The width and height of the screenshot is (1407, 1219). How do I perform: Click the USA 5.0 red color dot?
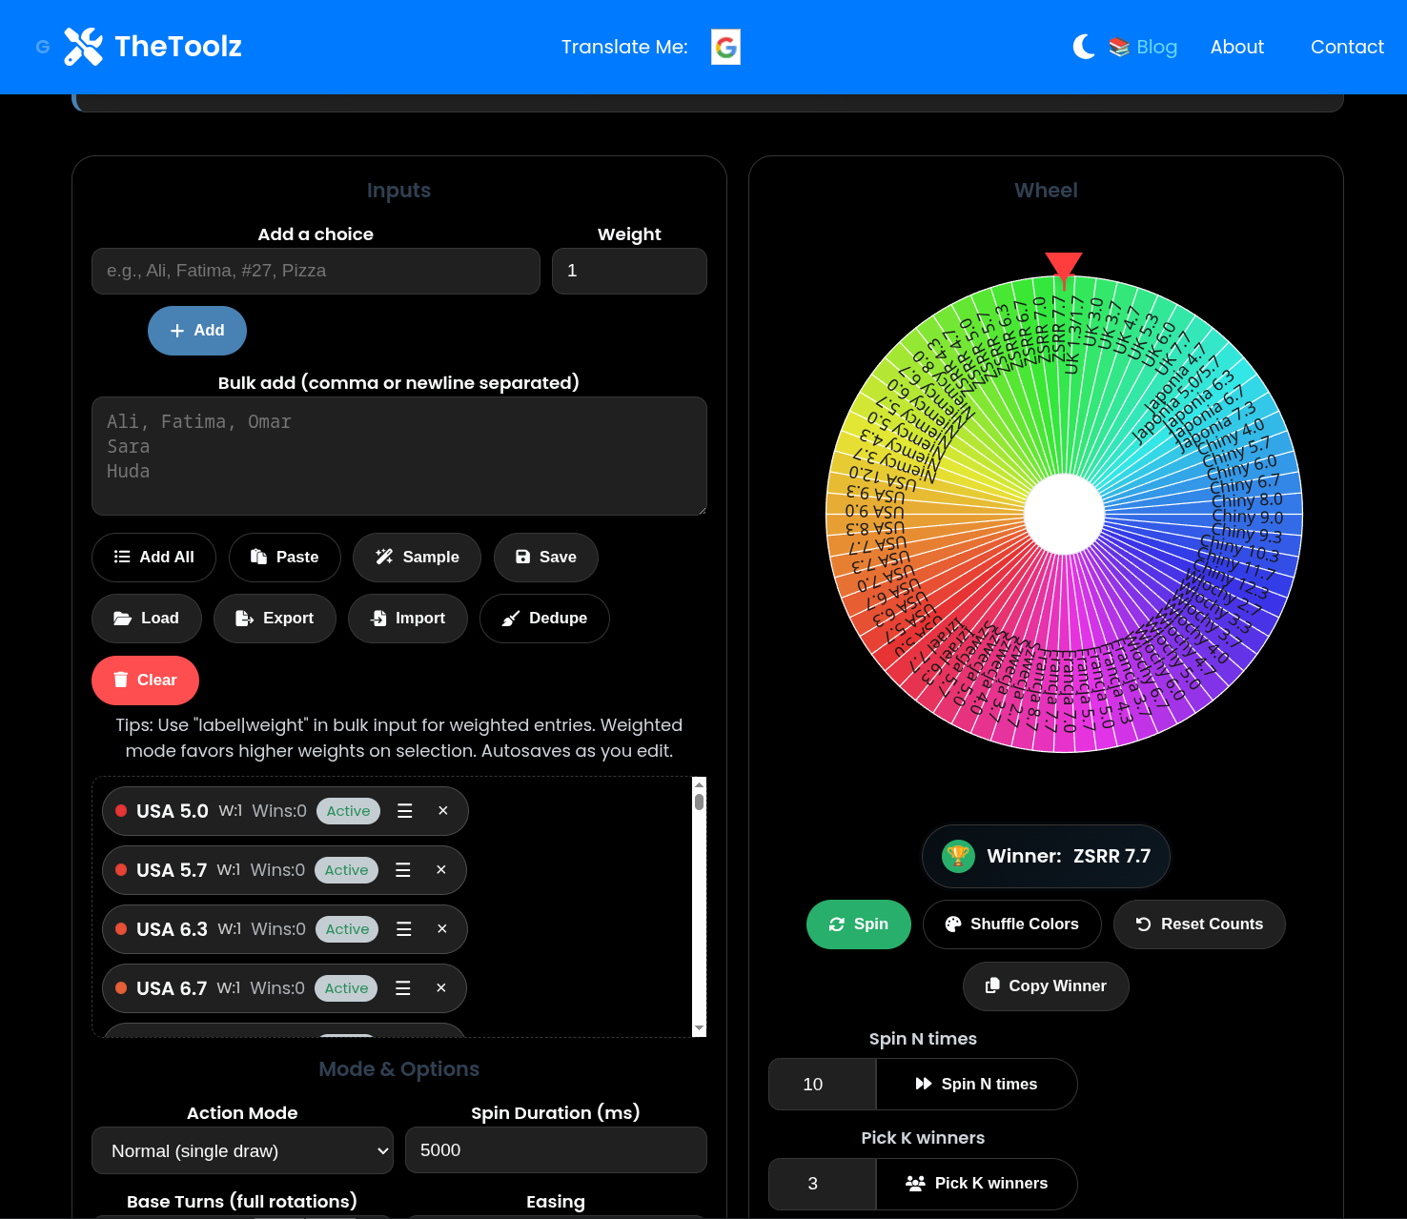[121, 811]
